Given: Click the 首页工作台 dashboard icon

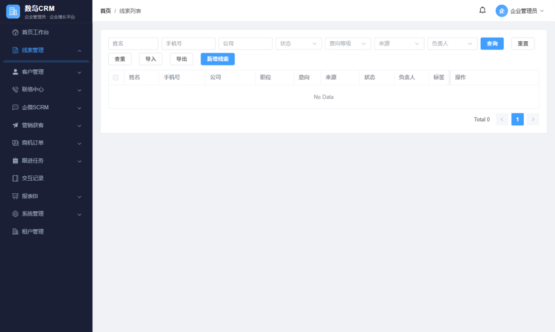Looking at the screenshot, I should [15, 32].
